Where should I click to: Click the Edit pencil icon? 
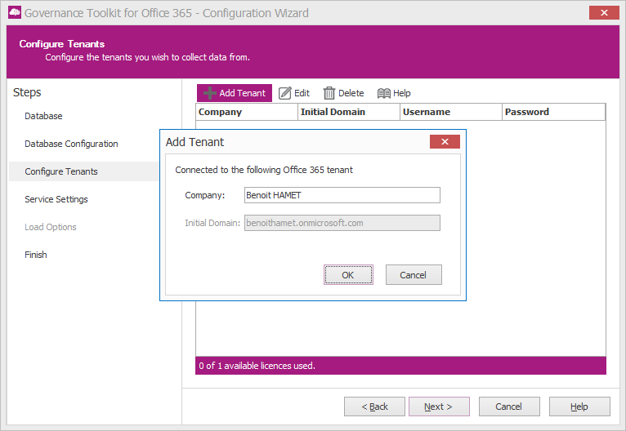pos(285,93)
